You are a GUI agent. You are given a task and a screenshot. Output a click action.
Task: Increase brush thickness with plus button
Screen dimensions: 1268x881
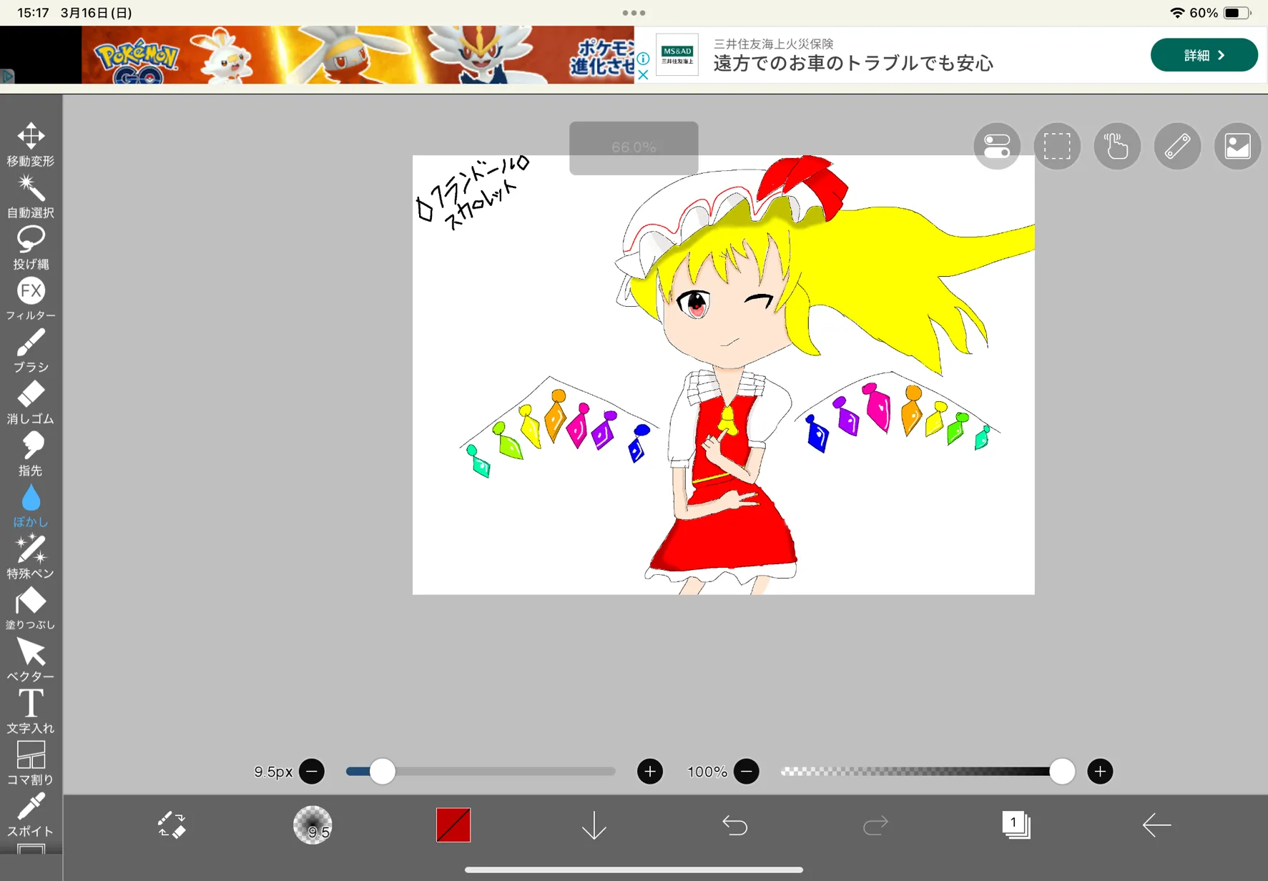pyautogui.click(x=650, y=772)
